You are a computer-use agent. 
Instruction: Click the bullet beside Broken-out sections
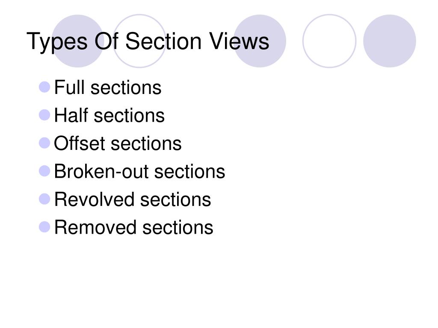[x=44, y=171]
